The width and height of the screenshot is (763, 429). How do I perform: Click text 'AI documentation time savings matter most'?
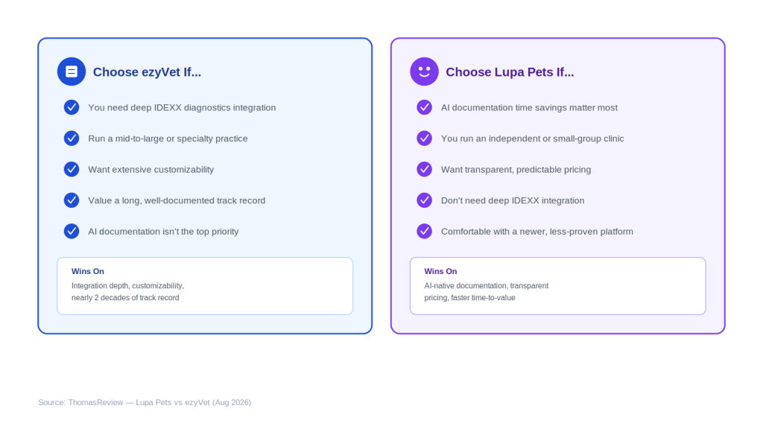(529, 107)
